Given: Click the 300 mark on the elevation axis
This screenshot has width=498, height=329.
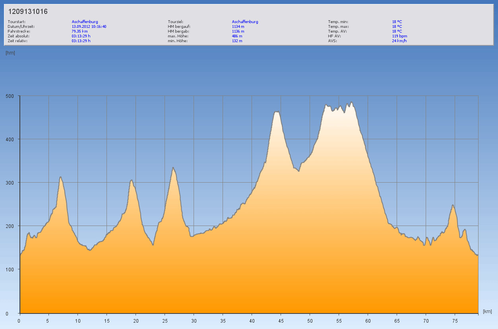Looking at the screenshot, I should pyautogui.click(x=10, y=183).
